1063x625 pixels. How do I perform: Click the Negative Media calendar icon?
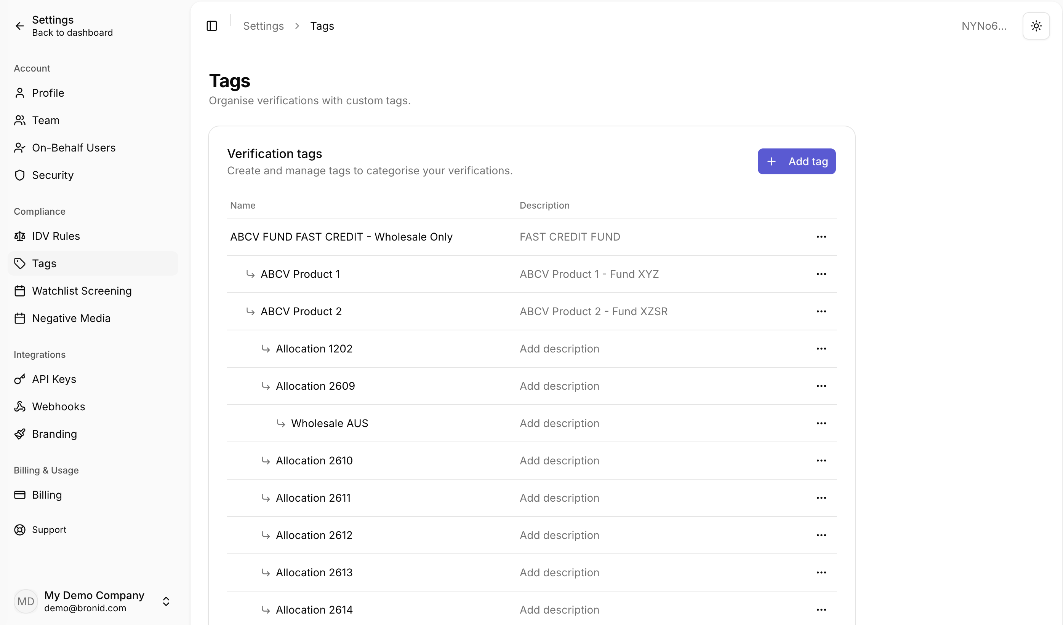20,318
